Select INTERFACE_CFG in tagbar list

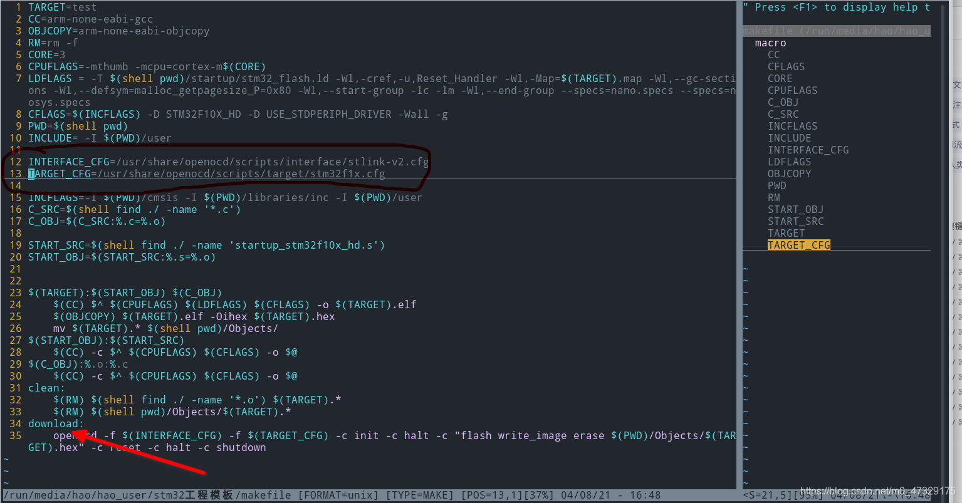click(x=808, y=150)
